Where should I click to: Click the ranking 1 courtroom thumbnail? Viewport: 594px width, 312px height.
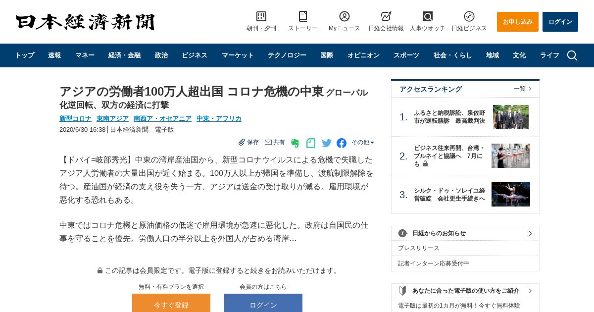pos(511,117)
